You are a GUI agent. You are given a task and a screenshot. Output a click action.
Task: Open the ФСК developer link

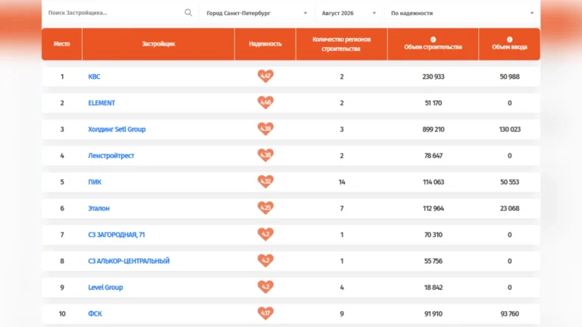point(95,313)
